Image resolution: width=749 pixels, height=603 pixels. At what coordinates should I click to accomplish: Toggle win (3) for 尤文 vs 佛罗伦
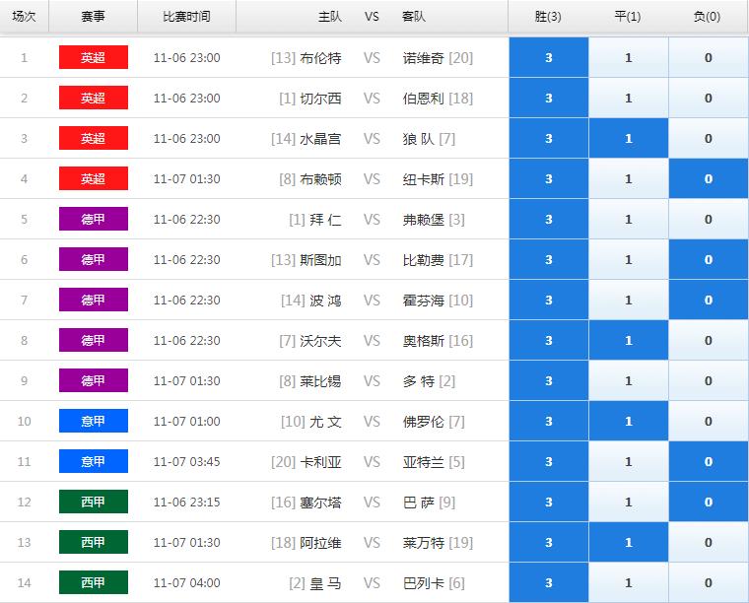[x=548, y=421]
